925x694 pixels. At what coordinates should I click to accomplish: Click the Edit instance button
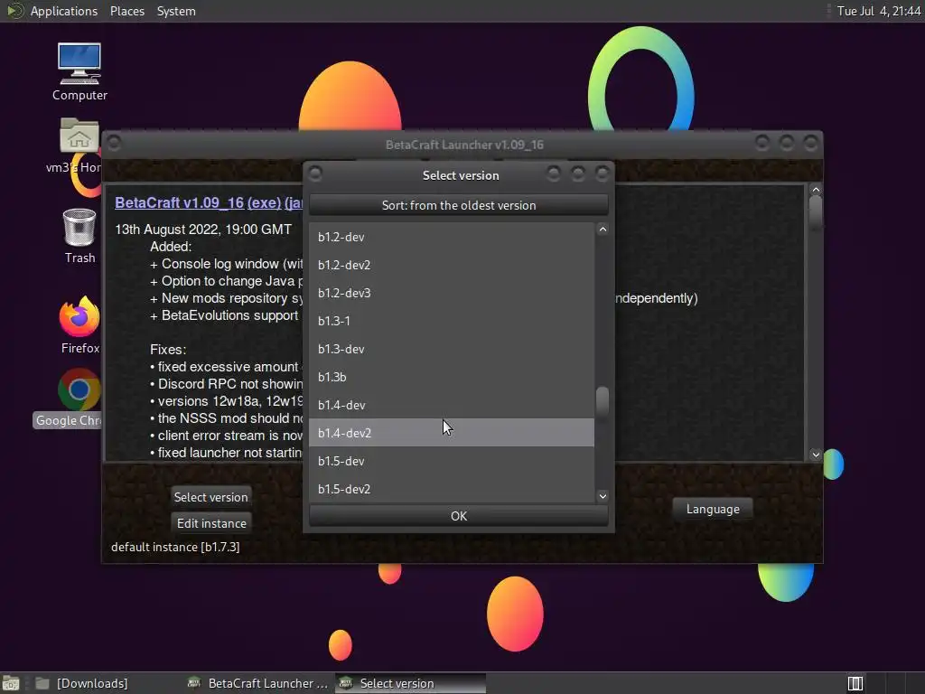(211, 523)
